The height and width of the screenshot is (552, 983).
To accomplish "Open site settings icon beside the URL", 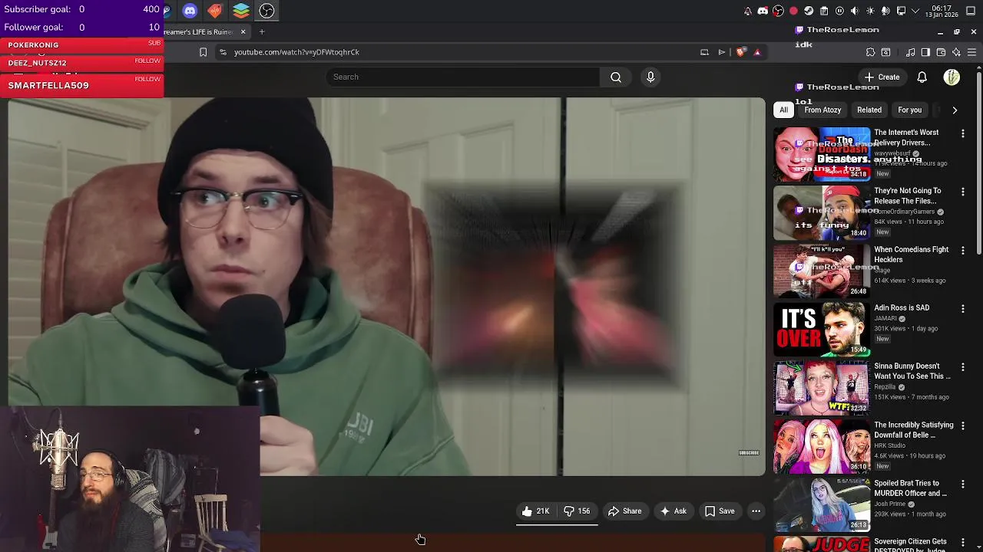I will click(x=223, y=52).
